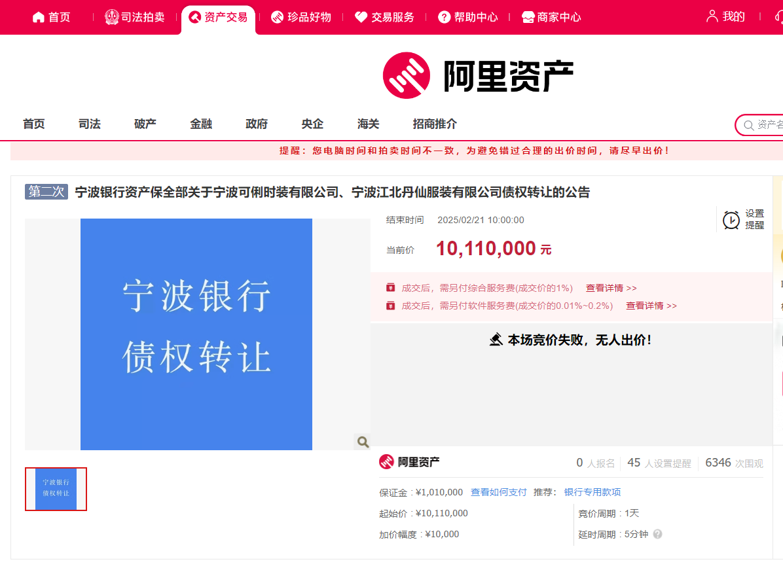783x568 pixels.
Task: Click the shop icon beside 商家中心
Action: coord(528,18)
